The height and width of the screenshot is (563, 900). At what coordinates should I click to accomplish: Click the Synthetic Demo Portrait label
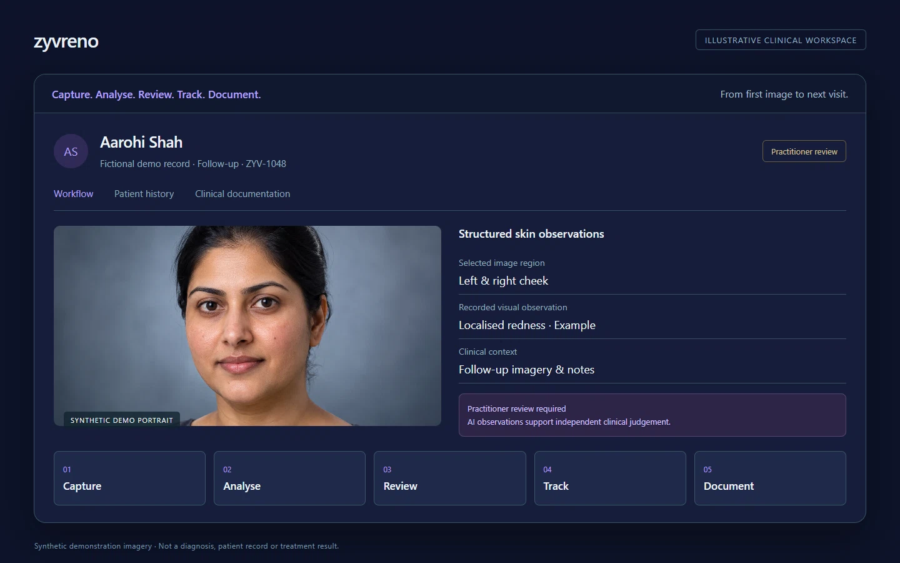click(x=122, y=420)
